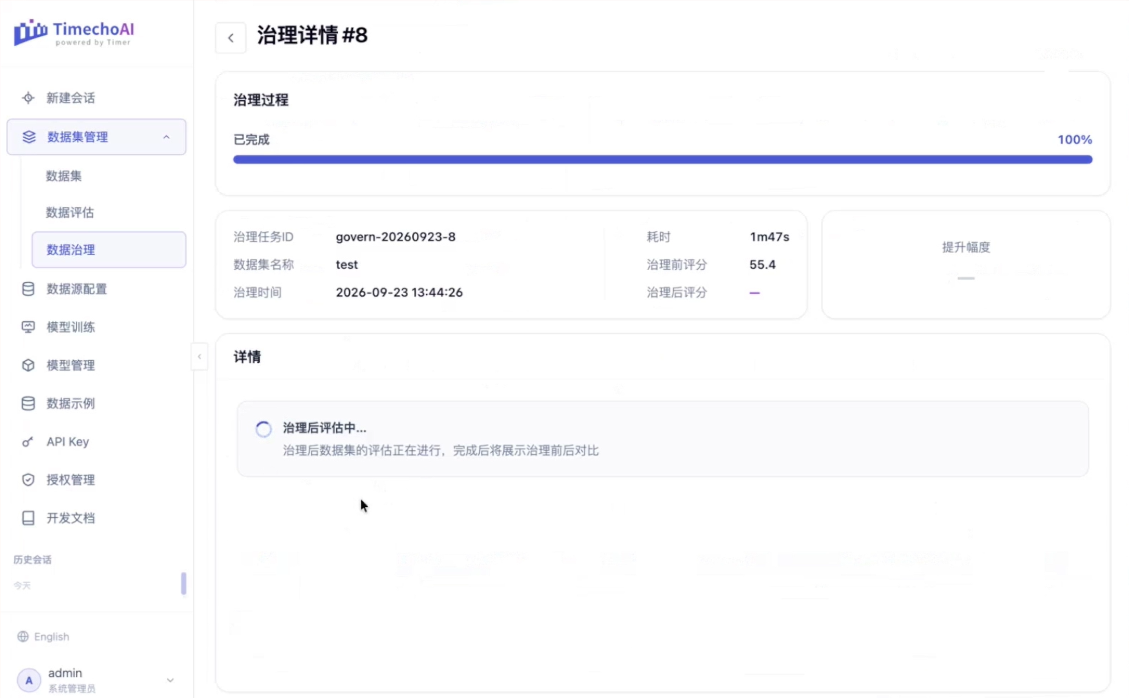Click the 模型管理 cube icon
Screen dimensions: 1129x698
(28, 365)
